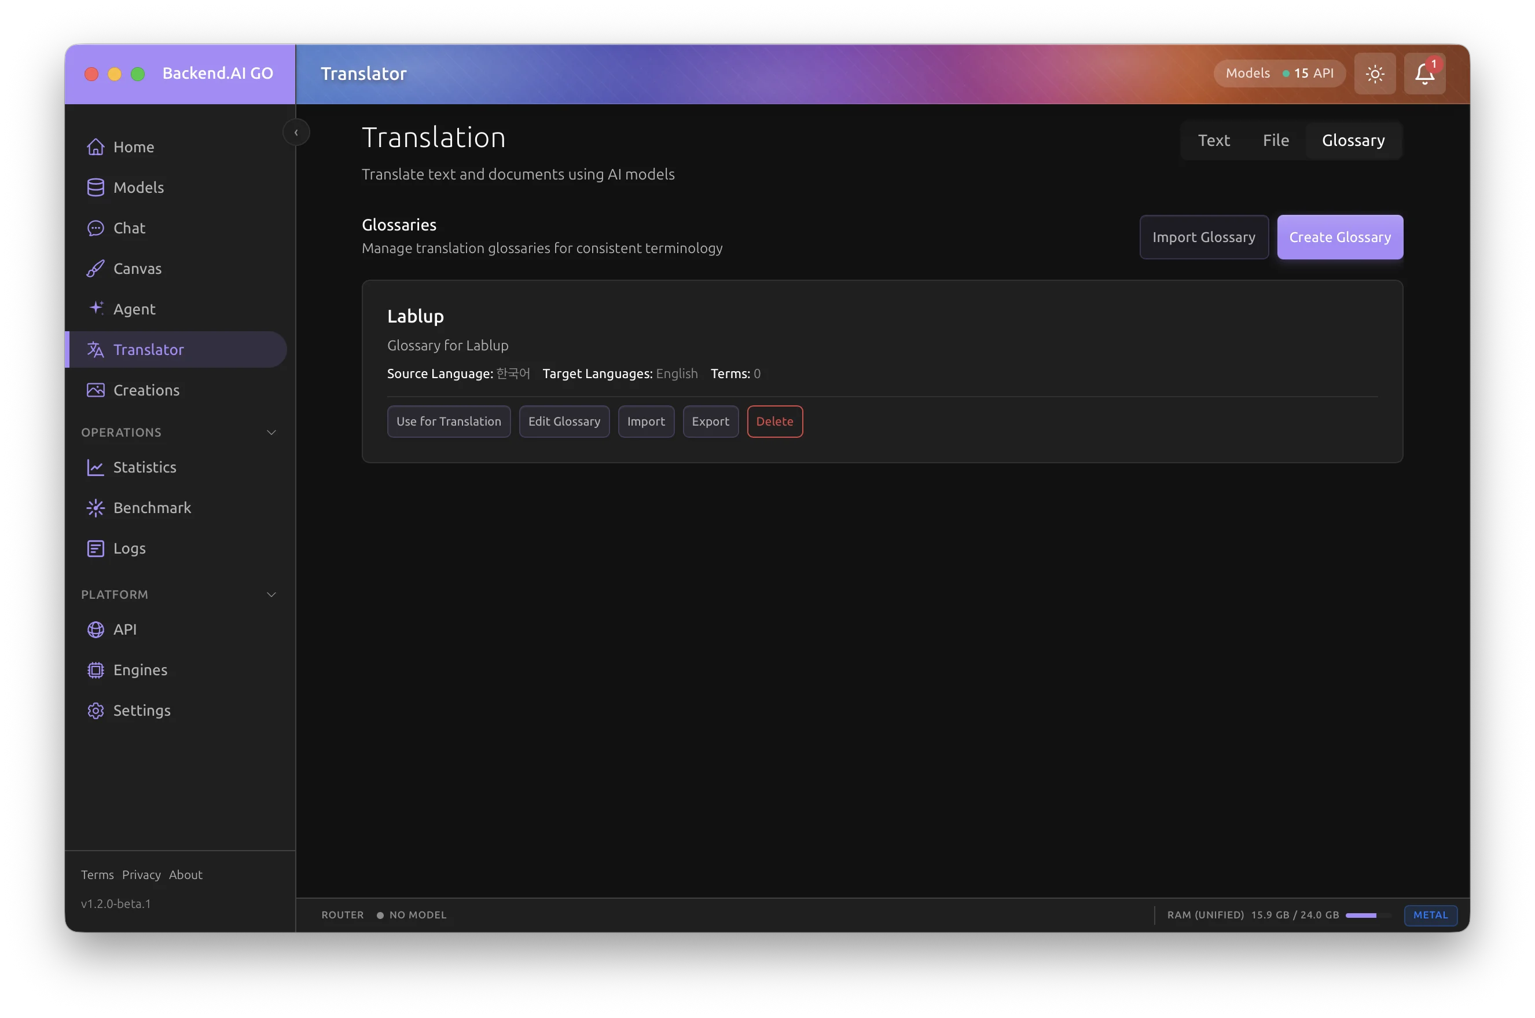Click the Home icon in sidebar

pos(96,148)
